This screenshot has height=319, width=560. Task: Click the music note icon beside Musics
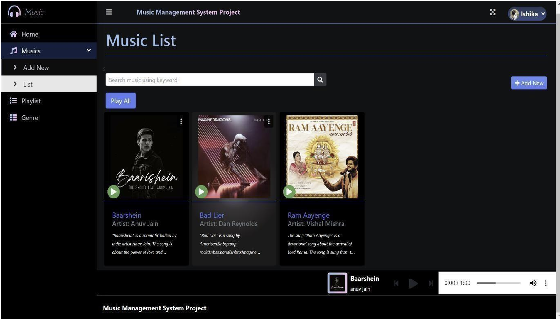[13, 51]
